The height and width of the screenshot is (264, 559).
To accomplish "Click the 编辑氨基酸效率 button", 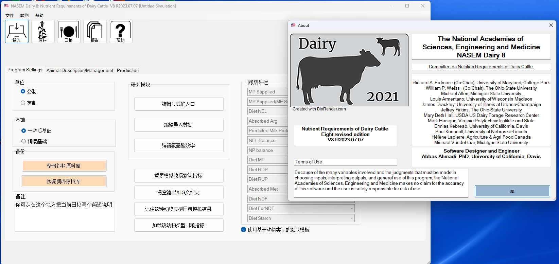I will coord(179,145).
